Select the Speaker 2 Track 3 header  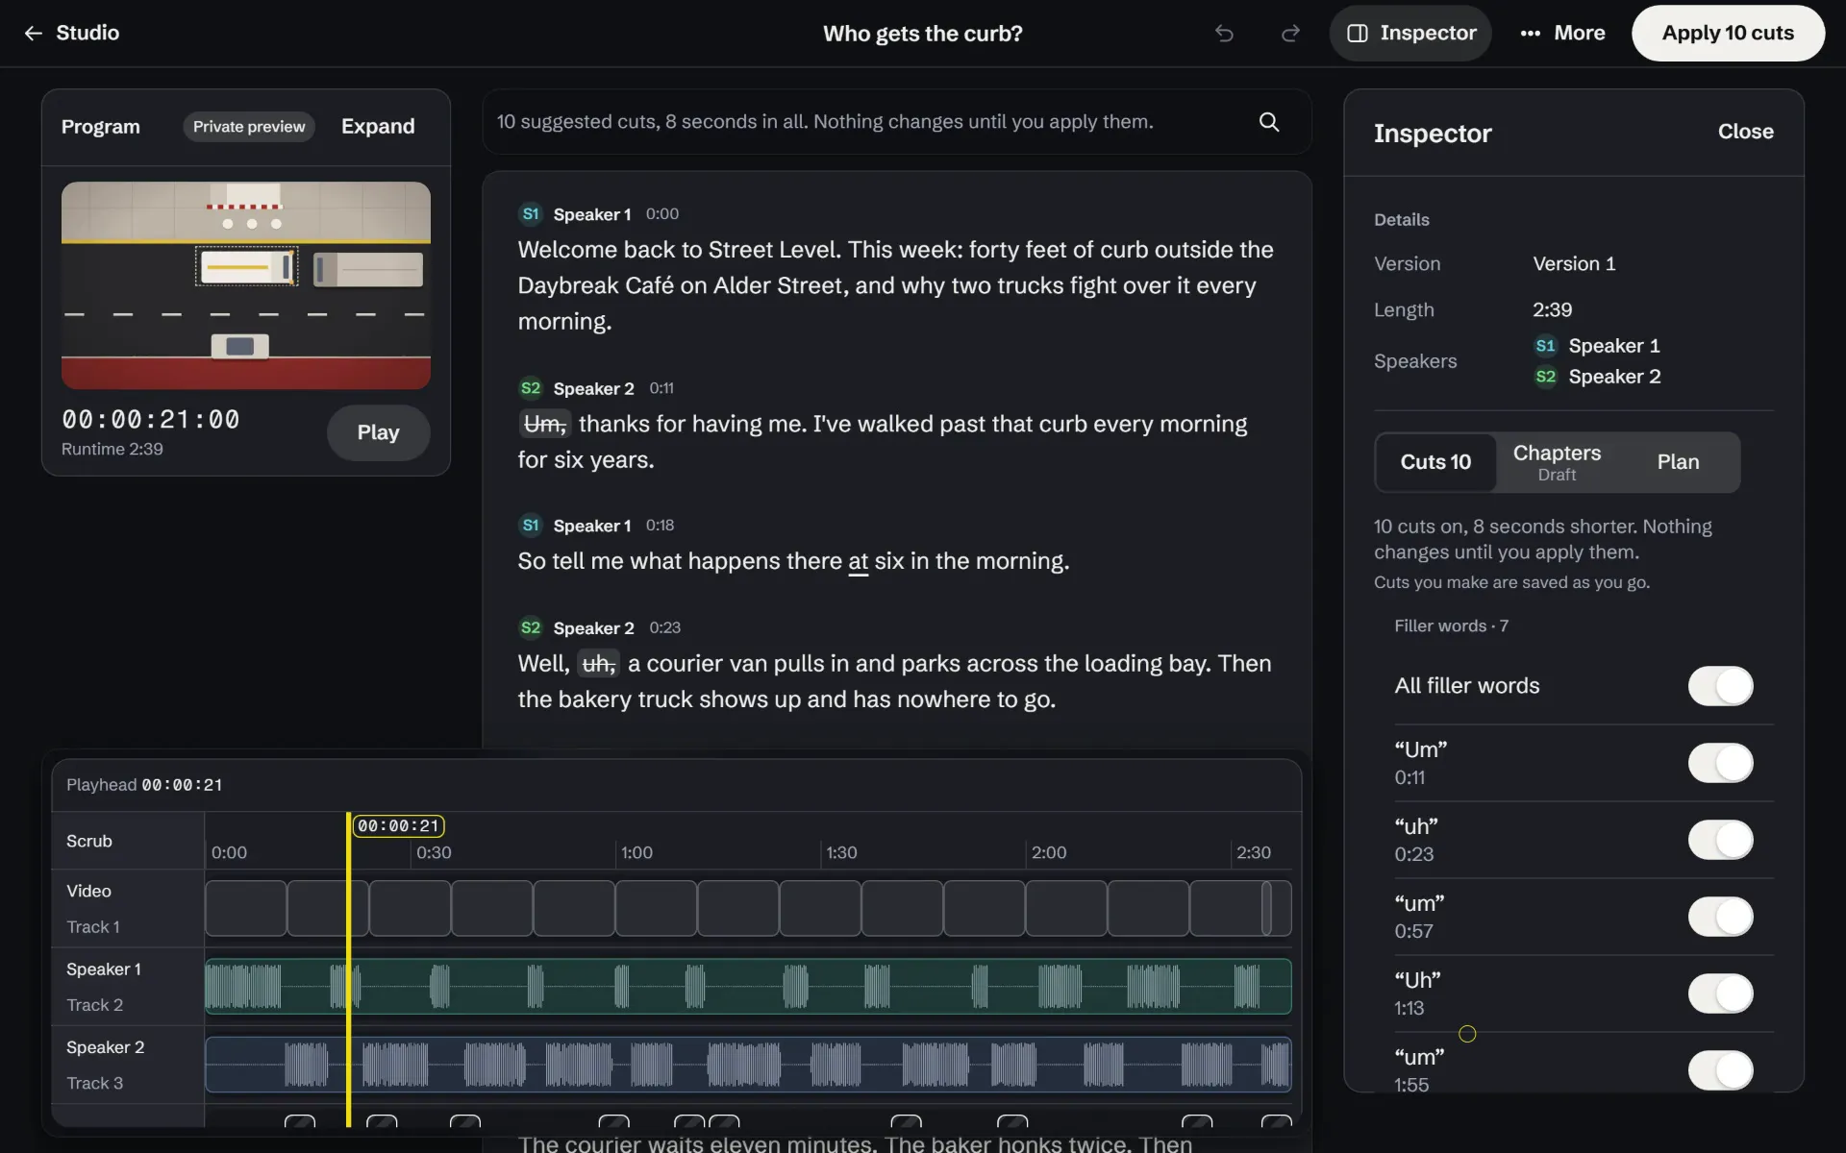tap(128, 1065)
